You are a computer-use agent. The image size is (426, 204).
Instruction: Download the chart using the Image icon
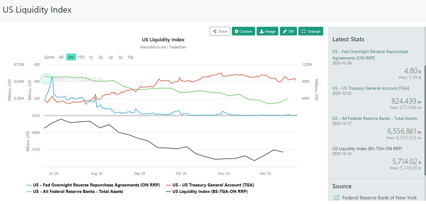click(261, 31)
